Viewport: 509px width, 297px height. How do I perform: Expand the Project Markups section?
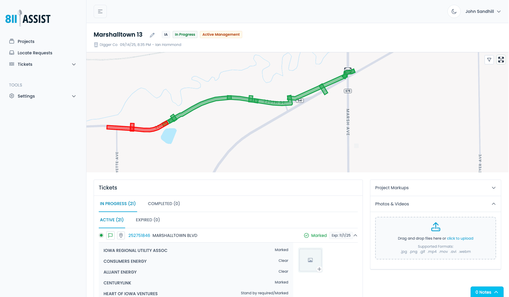click(435, 188)
